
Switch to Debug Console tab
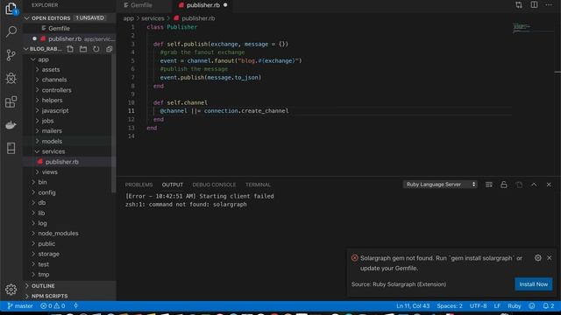[214, 185]
